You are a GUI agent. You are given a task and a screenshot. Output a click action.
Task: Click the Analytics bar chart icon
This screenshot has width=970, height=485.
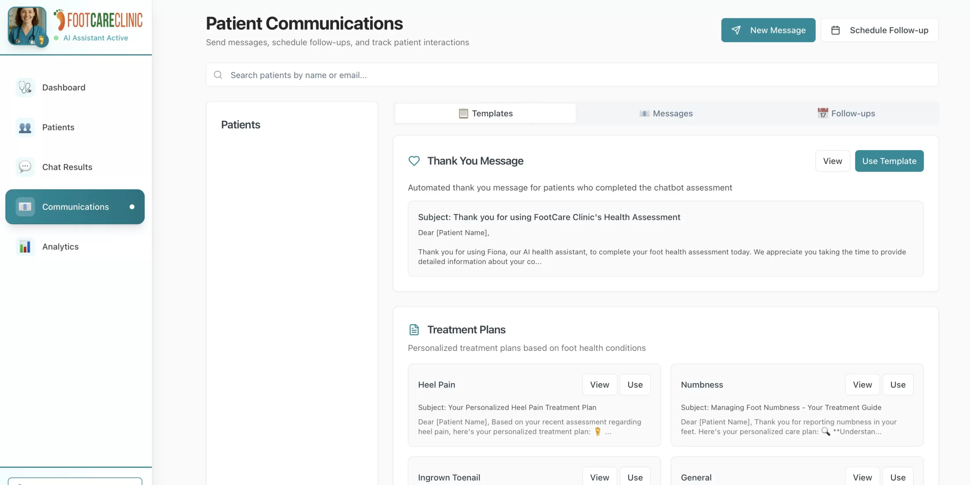click(x=25, y=247)
